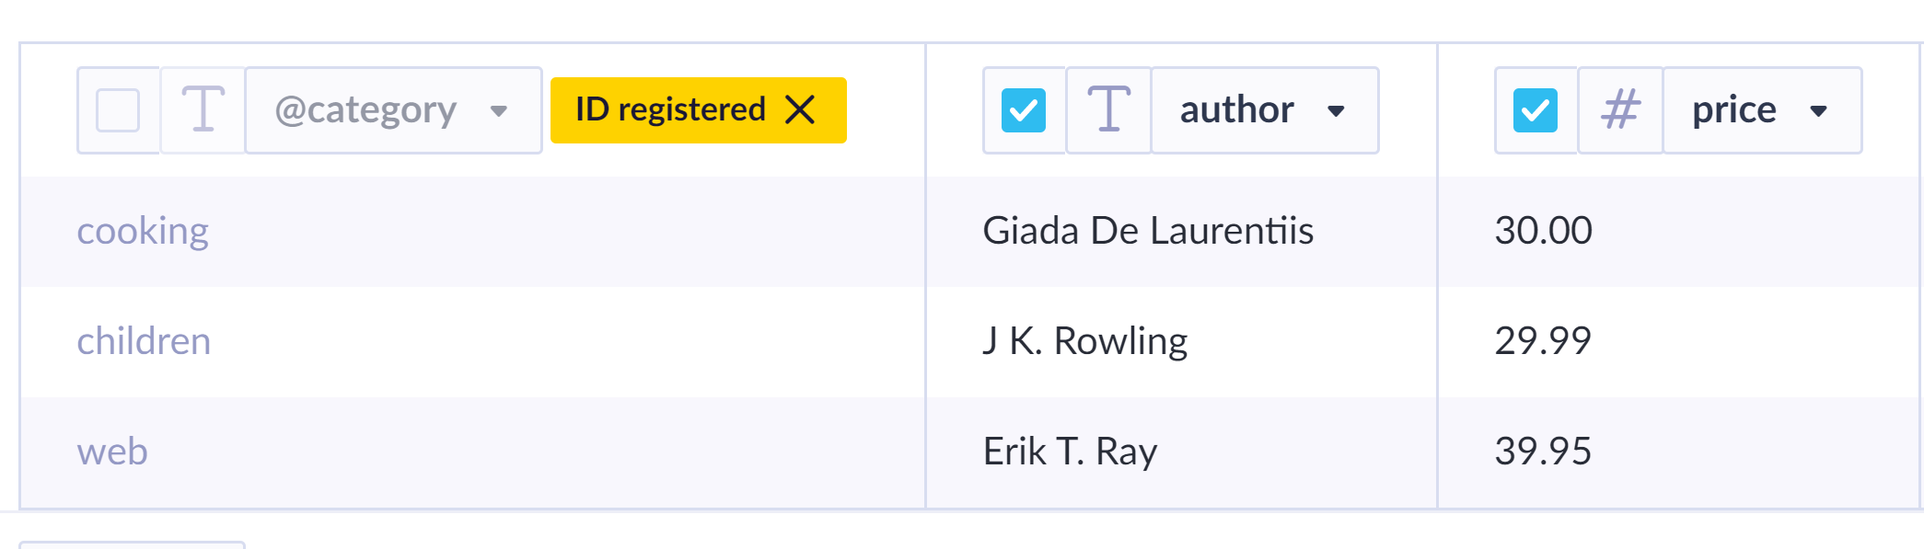The width and height of the screenshot is (1924, 549).
Task: Click the text type icon beside author
Action: coord(1108,109)
